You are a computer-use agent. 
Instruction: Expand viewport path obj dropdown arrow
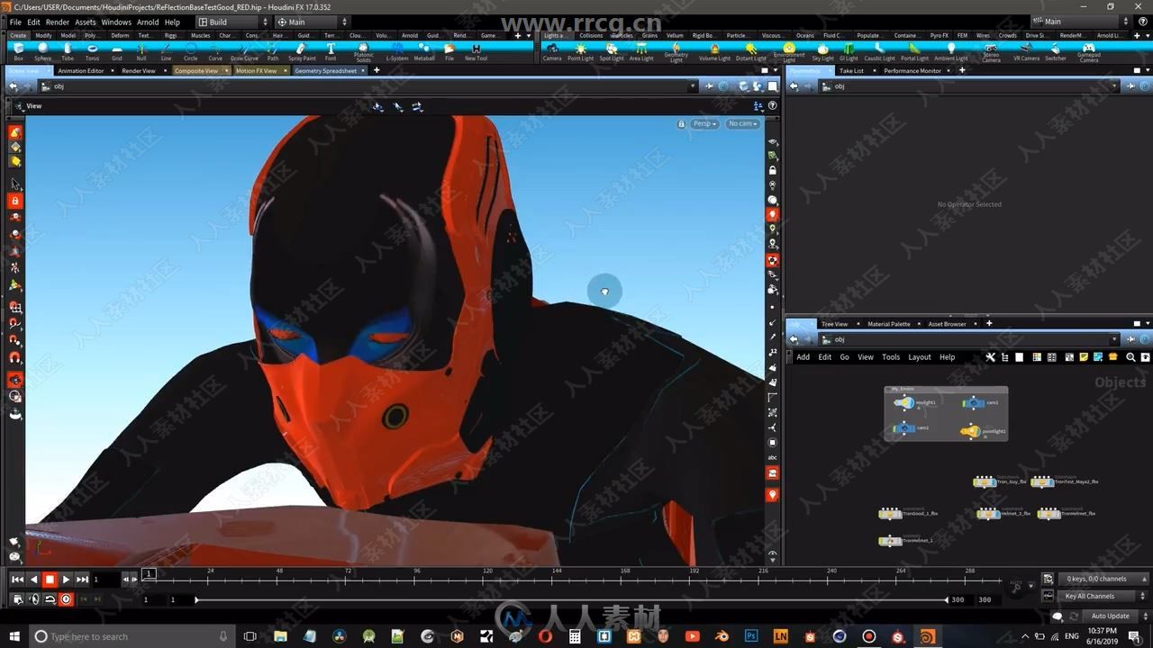[x=693, y=86]
